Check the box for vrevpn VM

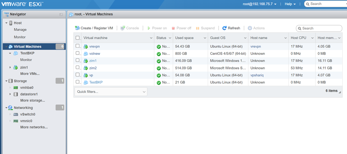[77, 46]
